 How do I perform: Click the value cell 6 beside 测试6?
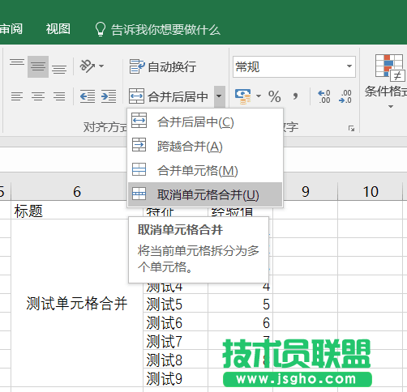[x=240, y=322]
